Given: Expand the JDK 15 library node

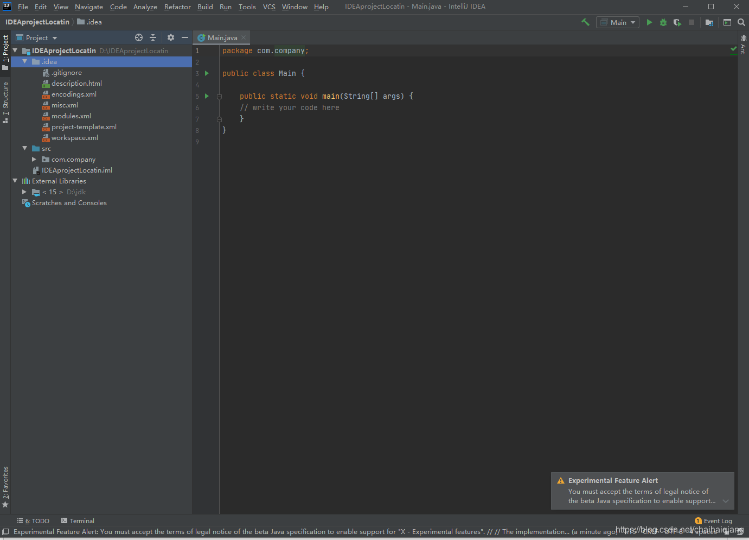Looking at the screenshot, I should [24, 192].
